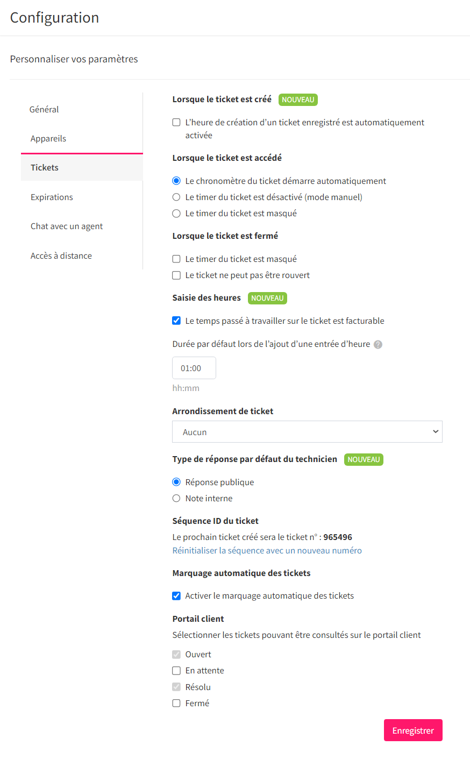Image resolution: width=470 pixels, height=760 pixels.
Task: Choose timer disabled manual mode option
Action: coord(176,197)
